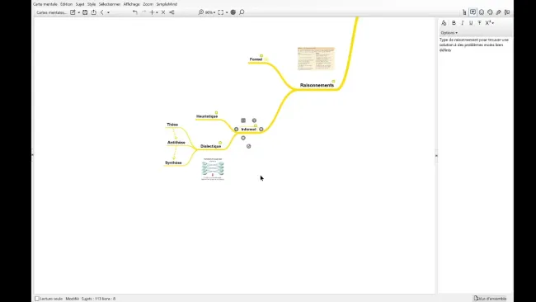Select the Heuristique topic
This screenshot has width=536, height=302.
(x=207, y=116)
